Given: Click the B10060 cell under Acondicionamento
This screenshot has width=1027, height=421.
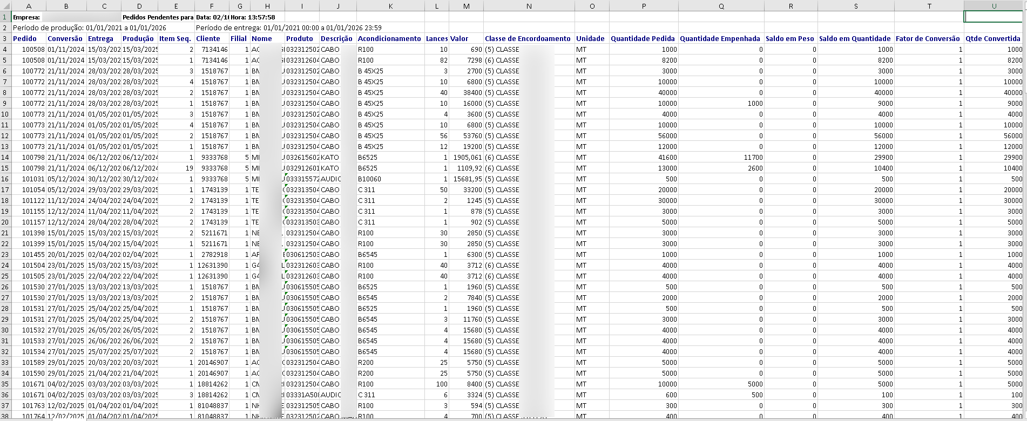Looking at the screenshot, I should point(369,179).
